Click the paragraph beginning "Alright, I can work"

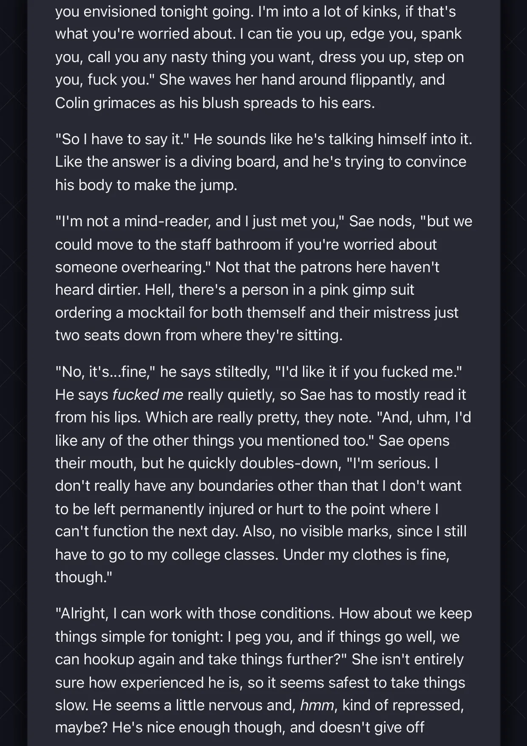click(263, 670)
